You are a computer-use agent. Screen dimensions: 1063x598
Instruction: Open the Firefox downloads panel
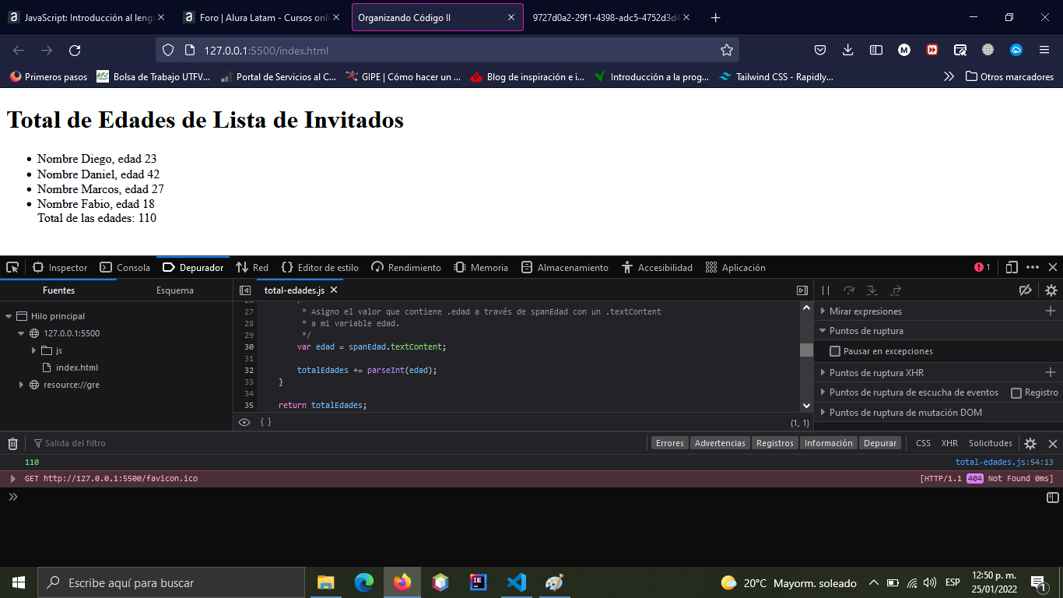[x=848, y=50]
